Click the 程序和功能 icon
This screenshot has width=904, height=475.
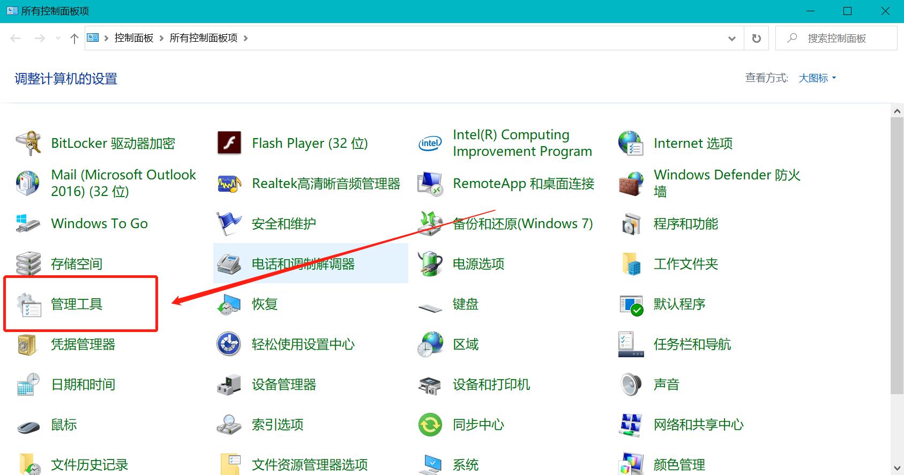pyautogui.click(x=631, y=223)
